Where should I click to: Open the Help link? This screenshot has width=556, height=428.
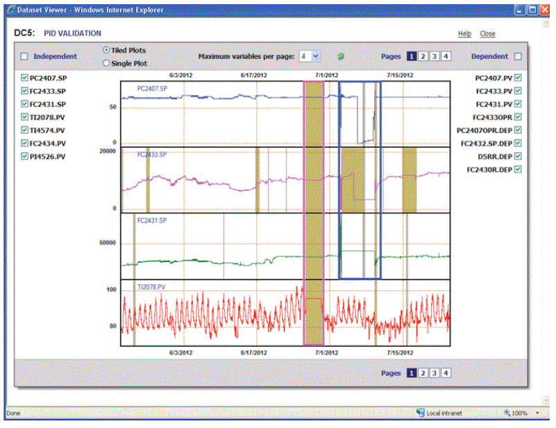click(464, 33)
